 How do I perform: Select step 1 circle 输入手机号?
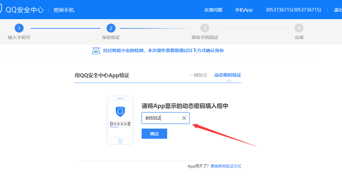click(19, 28)
